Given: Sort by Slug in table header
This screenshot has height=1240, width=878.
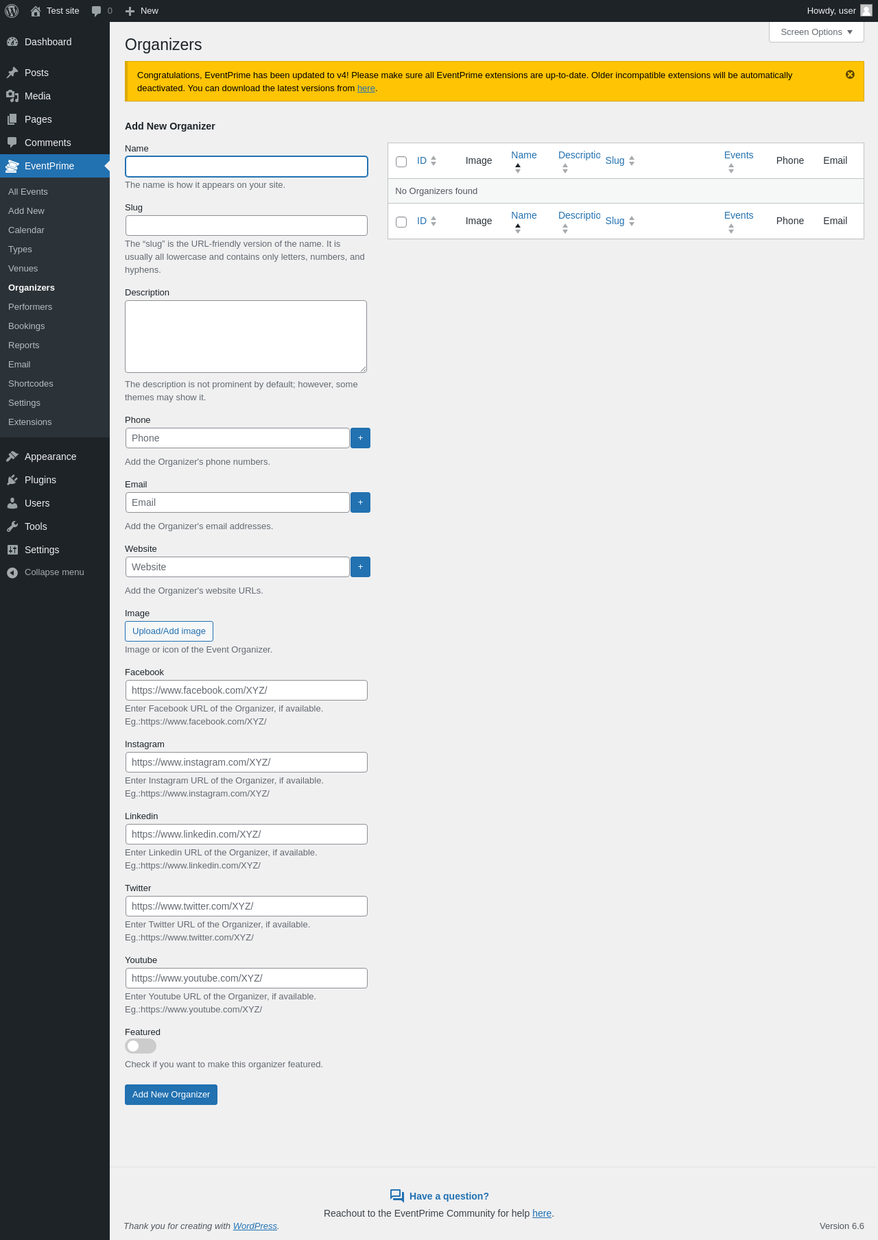Looking at the screenshot, I should click(620, 160).
